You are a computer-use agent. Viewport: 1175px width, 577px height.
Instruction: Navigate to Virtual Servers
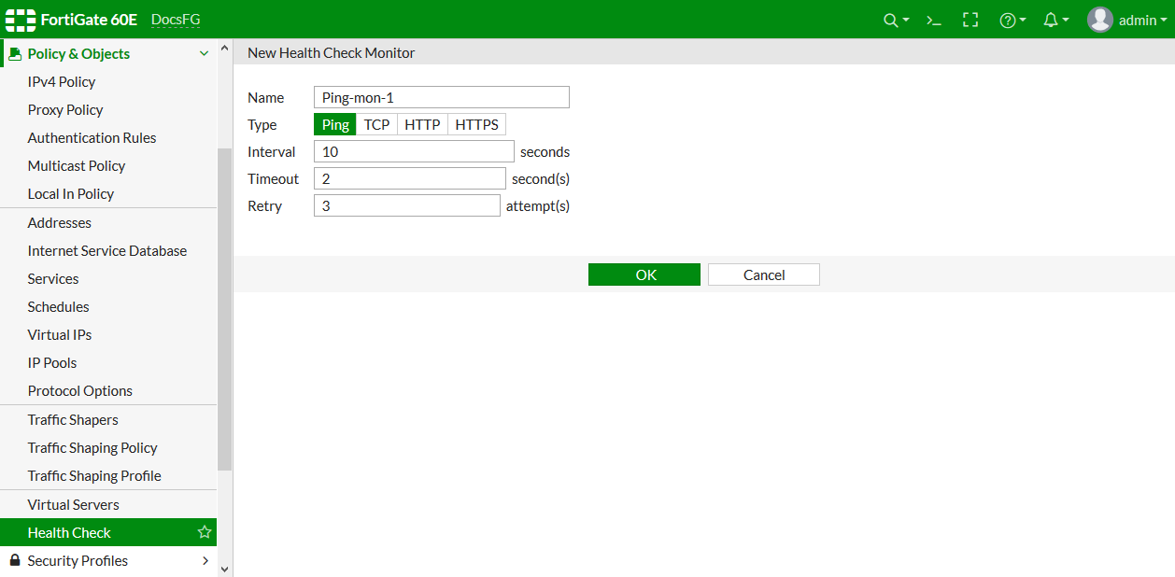click(73, 504)
